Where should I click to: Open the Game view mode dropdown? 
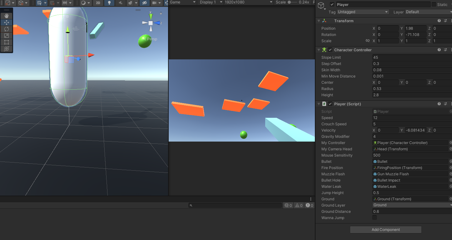point(183,2)
